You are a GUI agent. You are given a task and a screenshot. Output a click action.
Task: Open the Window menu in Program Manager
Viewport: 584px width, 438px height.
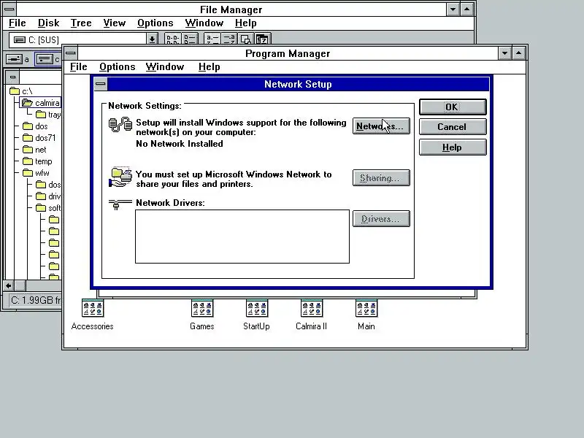pos(165,66)
